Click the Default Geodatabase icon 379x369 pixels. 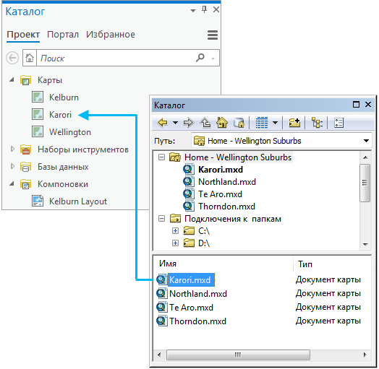[x=239, y=123]
